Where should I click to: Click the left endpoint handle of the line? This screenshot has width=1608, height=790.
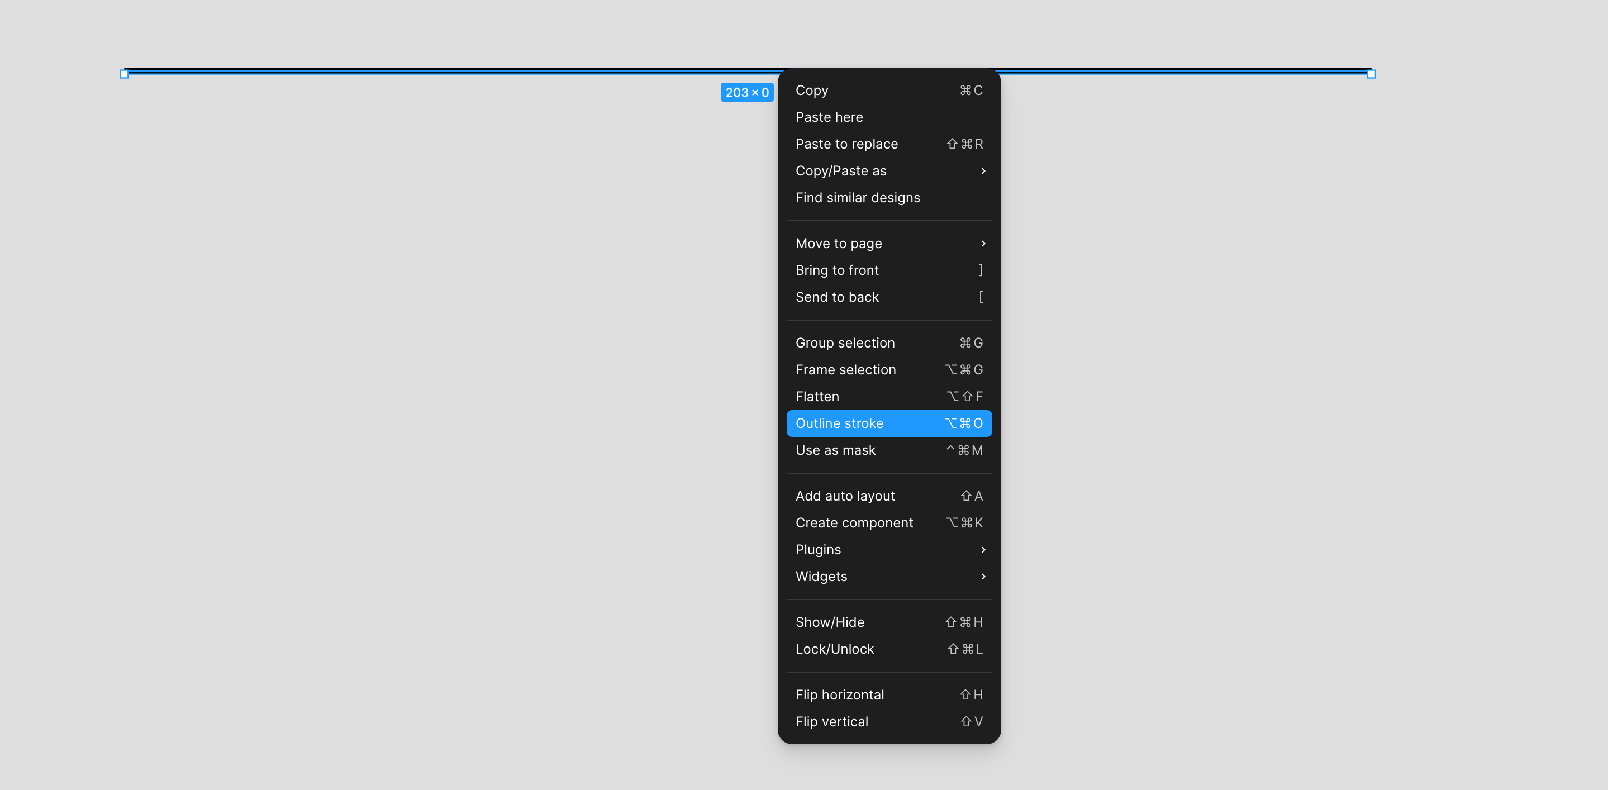(x=124, y=74)
